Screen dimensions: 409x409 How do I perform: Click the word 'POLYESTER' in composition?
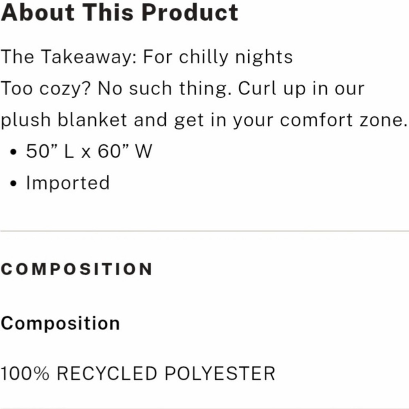220,373
